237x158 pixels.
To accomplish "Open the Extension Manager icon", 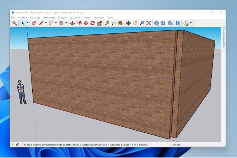I will pos(178,23).
